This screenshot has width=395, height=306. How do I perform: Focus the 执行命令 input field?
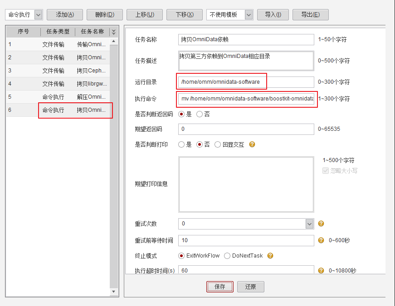246,99
